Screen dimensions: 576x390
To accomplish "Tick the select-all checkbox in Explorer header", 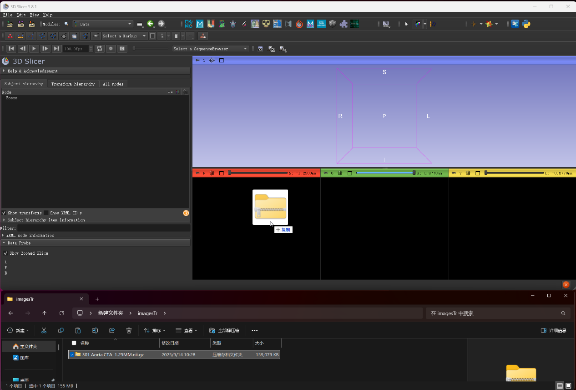I will point(74,343).
